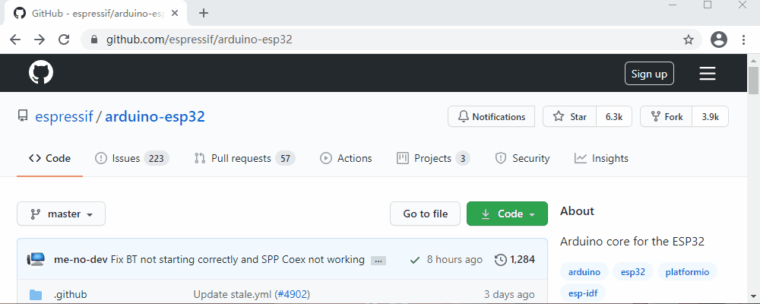Click the About heading
760x304 pixels.
tap(577, 211)
